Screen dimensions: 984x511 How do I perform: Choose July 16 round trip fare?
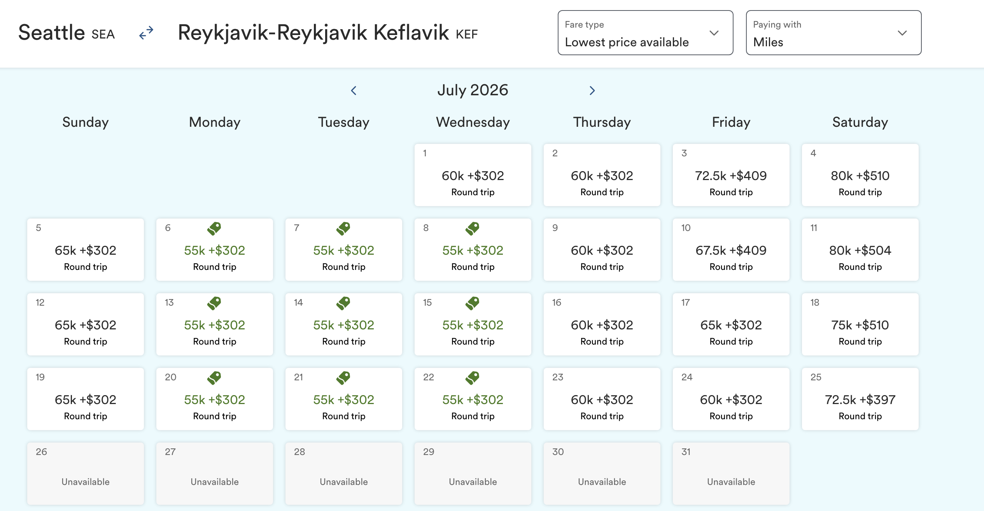click(602, 324)
